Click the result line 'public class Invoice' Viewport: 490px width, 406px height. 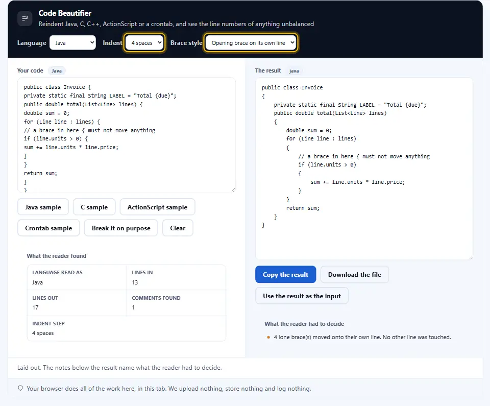tap(292, 87)
